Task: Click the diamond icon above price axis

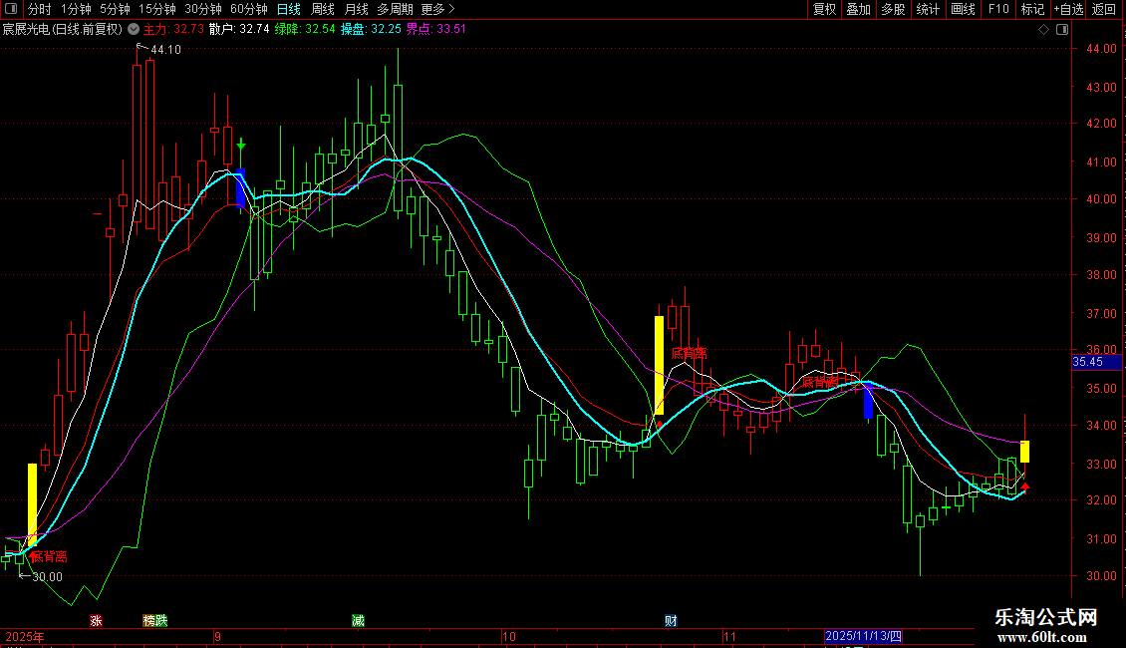Action: 1044,30
